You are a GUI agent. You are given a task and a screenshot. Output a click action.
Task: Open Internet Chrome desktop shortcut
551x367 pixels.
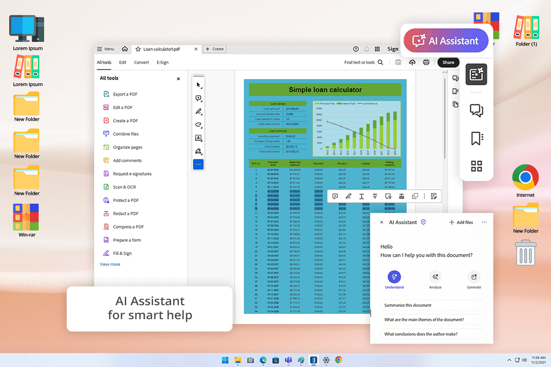(525, 181)
